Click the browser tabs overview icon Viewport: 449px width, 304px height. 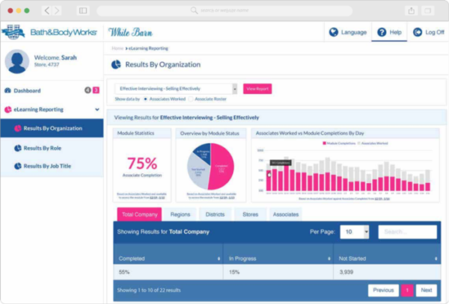coord(428,10)
